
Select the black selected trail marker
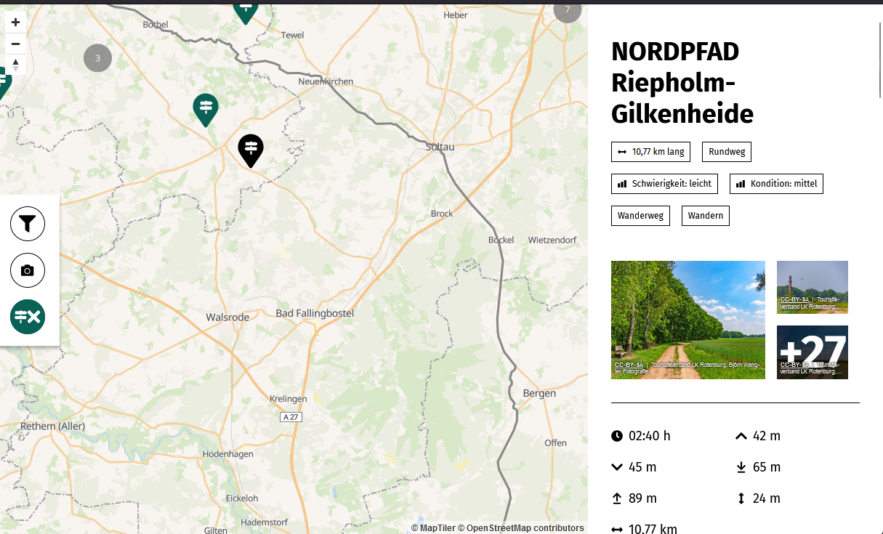[x=251, y=150]
